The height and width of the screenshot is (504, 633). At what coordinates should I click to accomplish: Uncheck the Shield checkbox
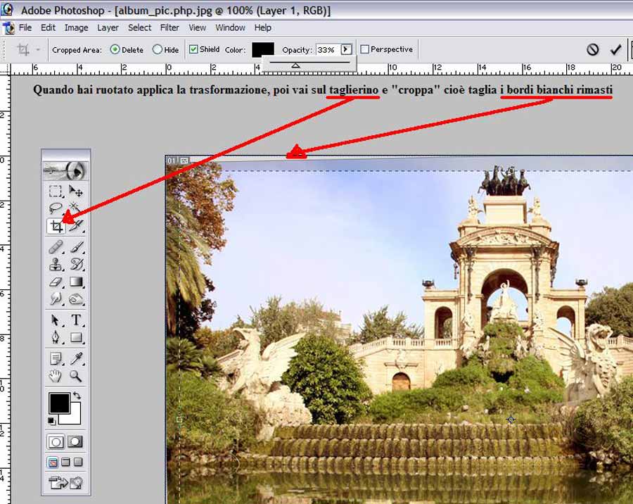193,50
